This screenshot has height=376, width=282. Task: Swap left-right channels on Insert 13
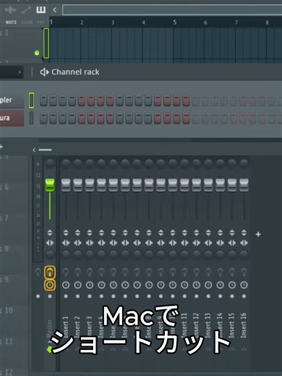[x=208, y=243]
